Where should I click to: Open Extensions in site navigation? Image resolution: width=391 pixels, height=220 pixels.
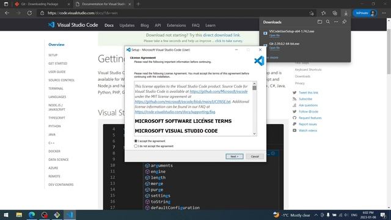[177, 25]
